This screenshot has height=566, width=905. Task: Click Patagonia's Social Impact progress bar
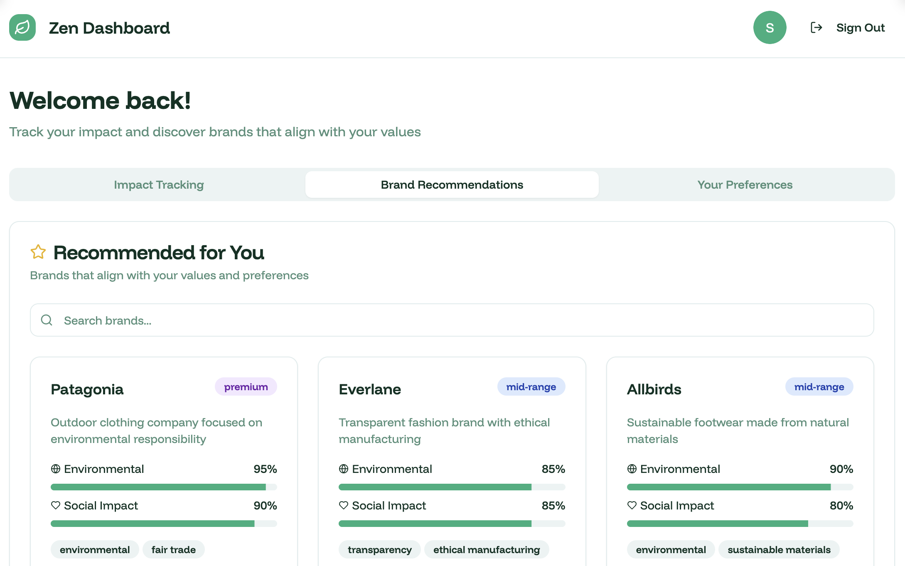click(x=164, y=524)
